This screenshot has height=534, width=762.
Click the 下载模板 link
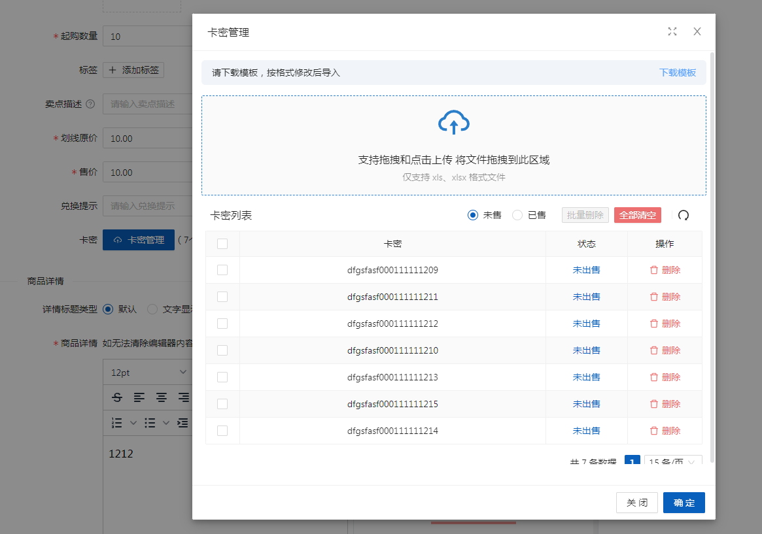(677, 73)
